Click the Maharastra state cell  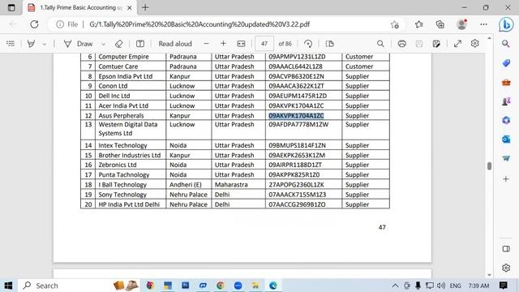(x=238, y=184)
